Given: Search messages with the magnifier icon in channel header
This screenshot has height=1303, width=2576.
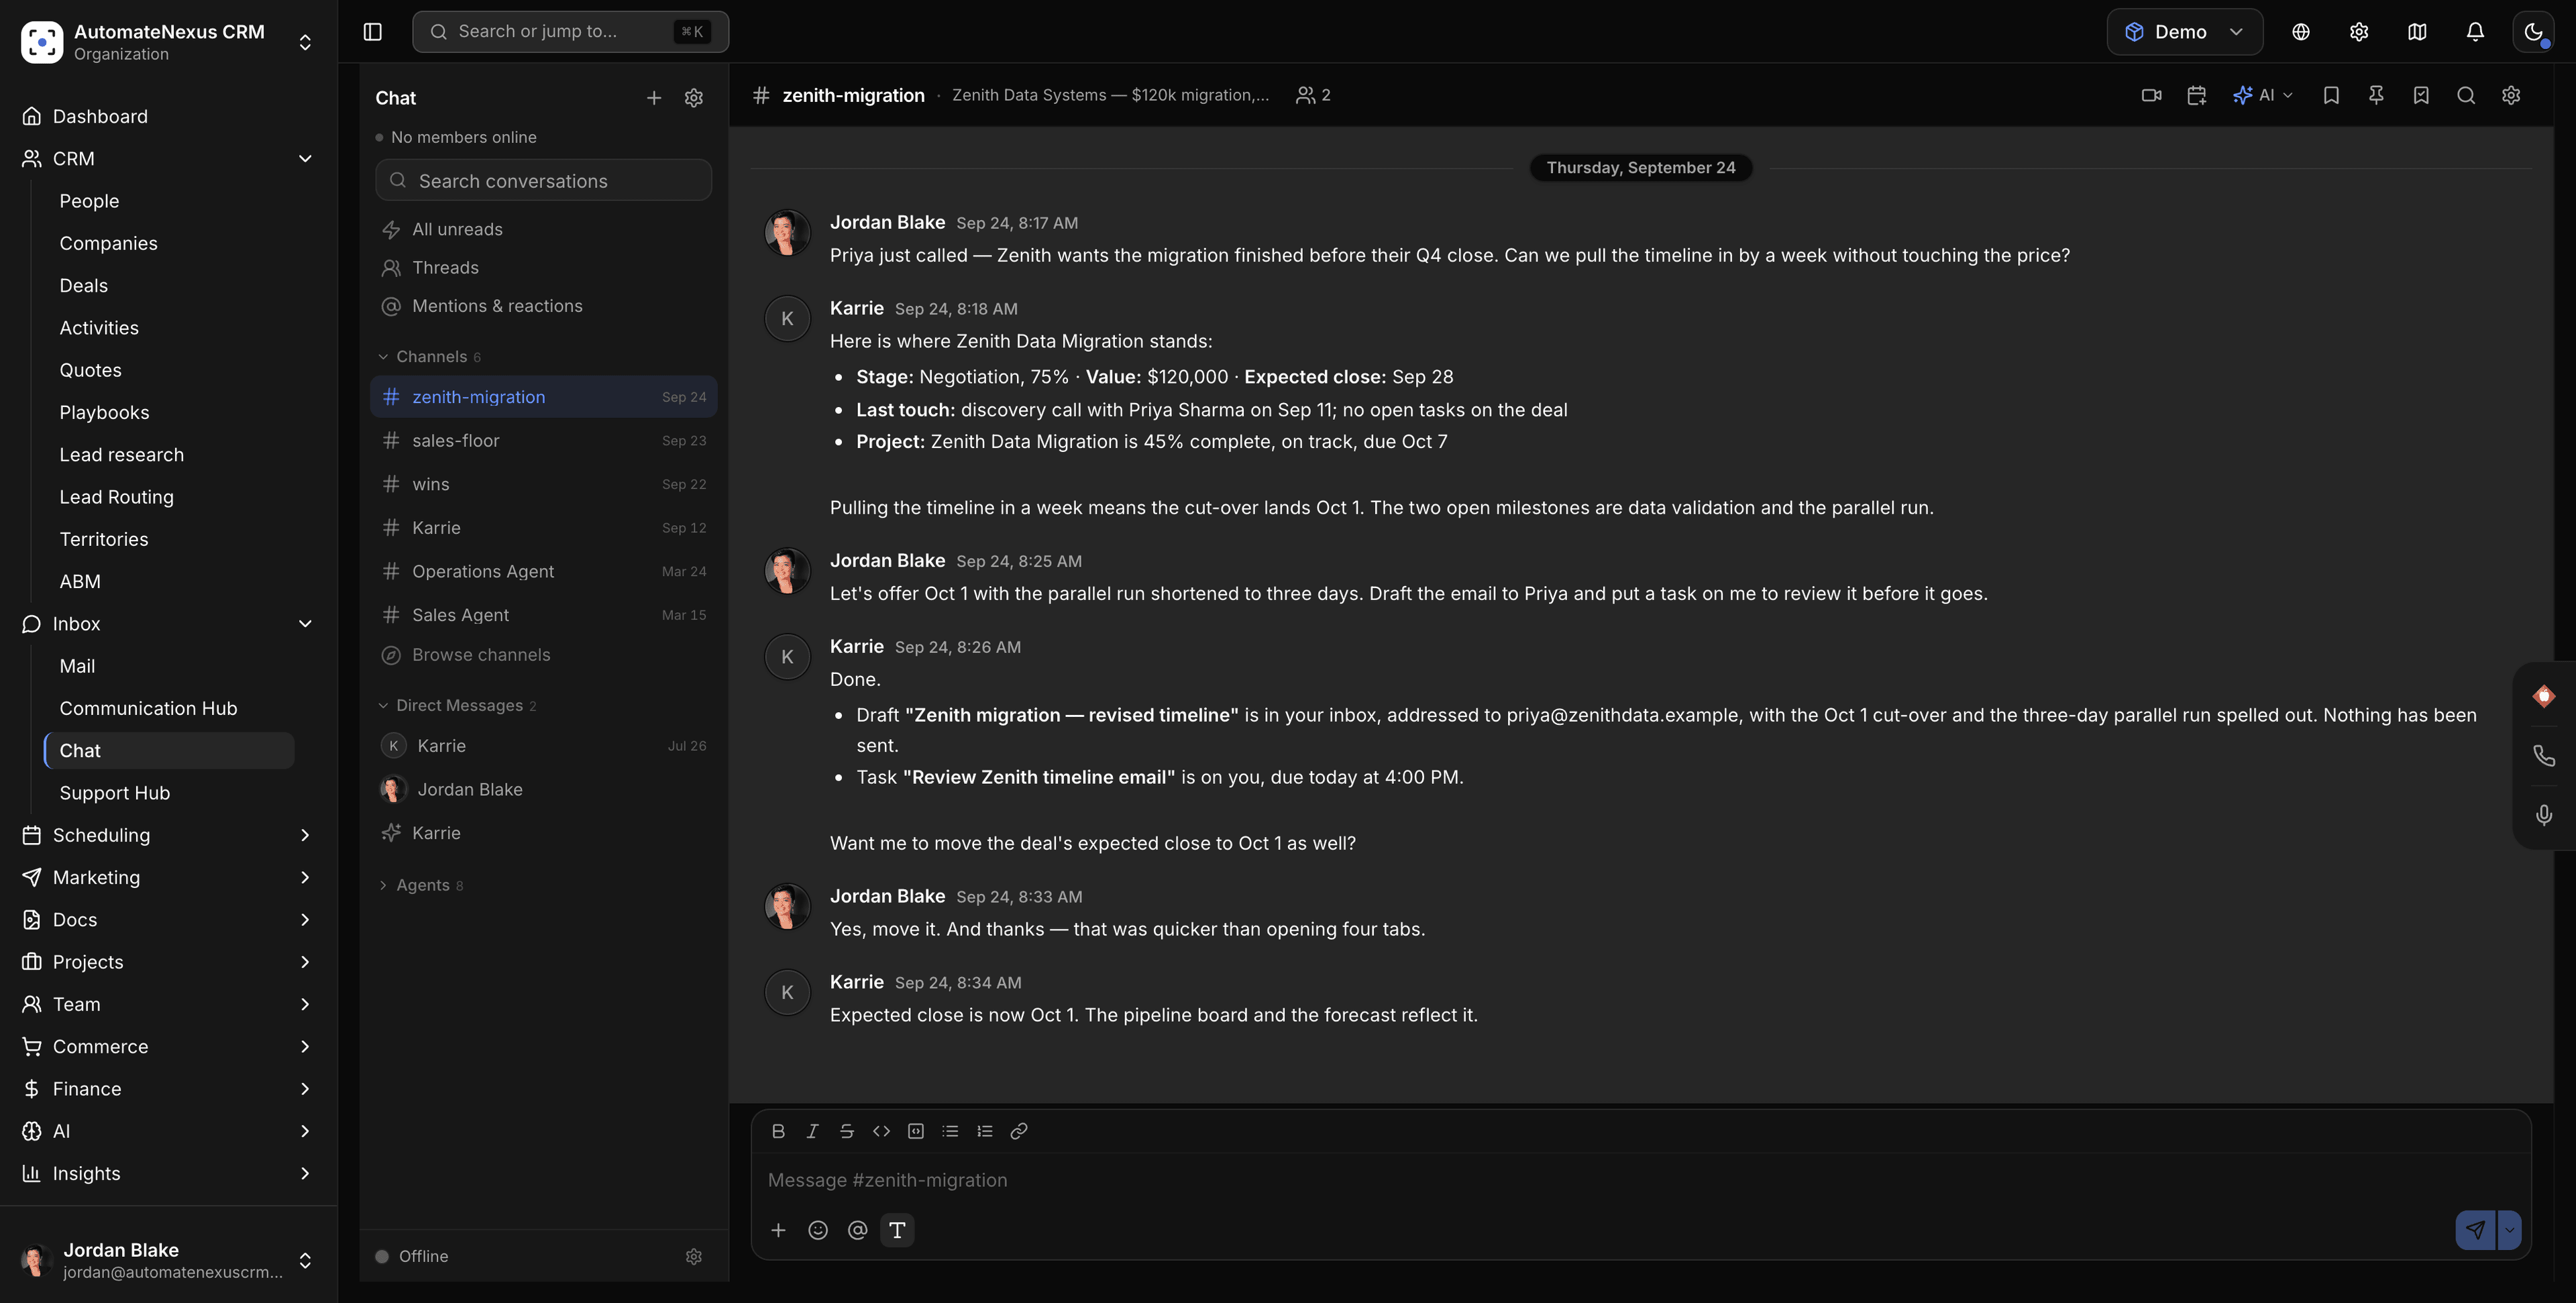Looking at the screenshot, I should pyautogui.click(x=2465, y=95).
